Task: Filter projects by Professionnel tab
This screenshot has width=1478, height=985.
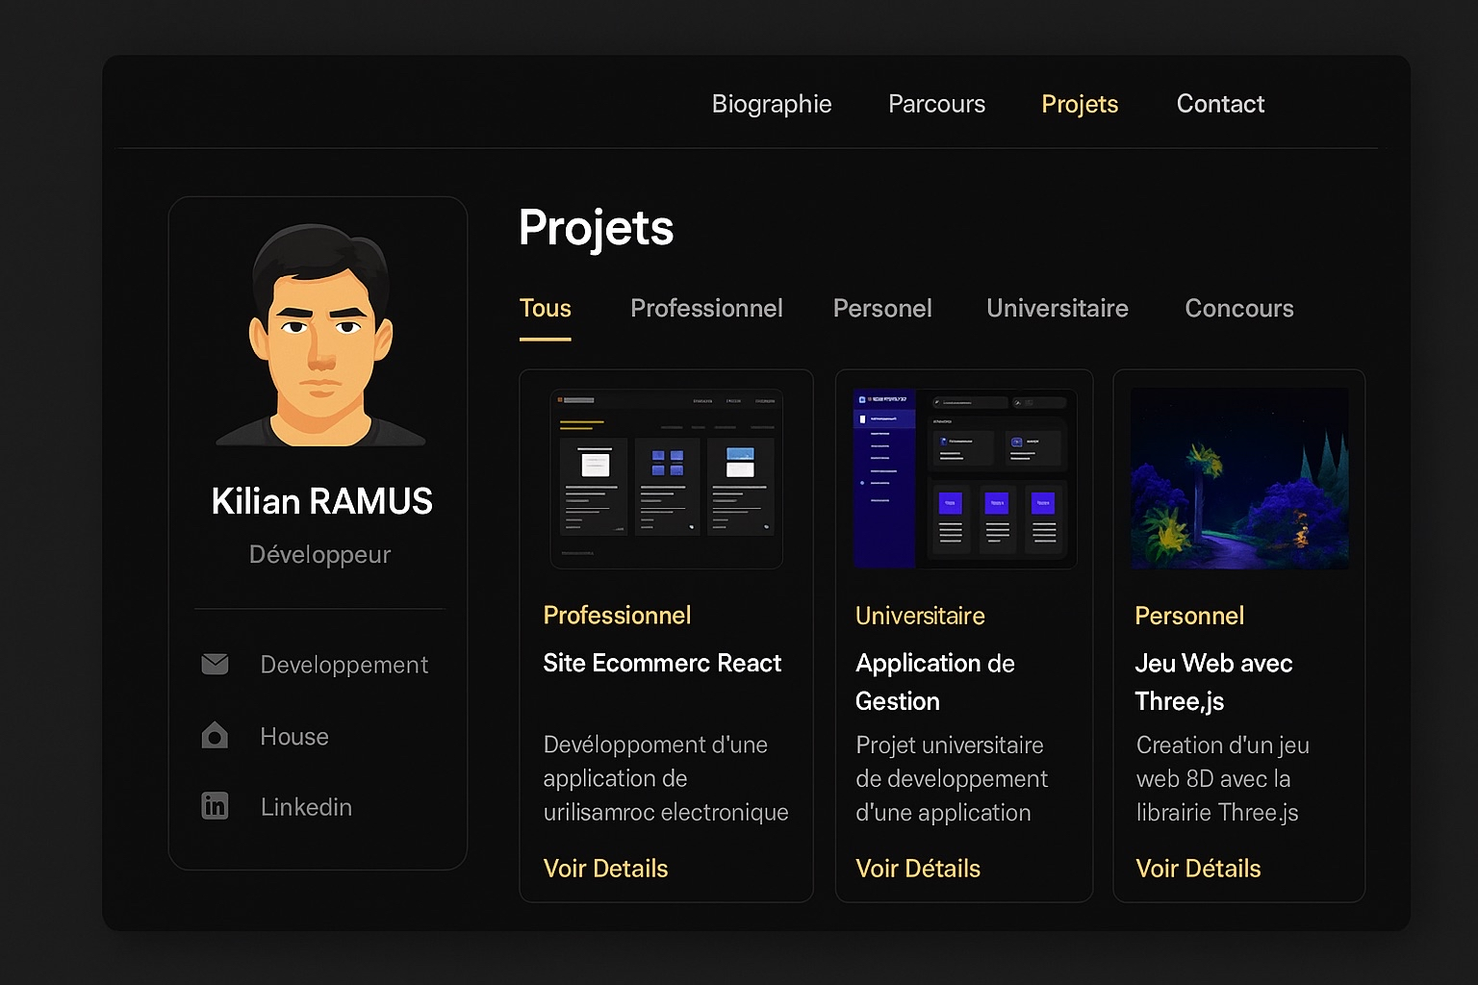Action: (706, 309)
